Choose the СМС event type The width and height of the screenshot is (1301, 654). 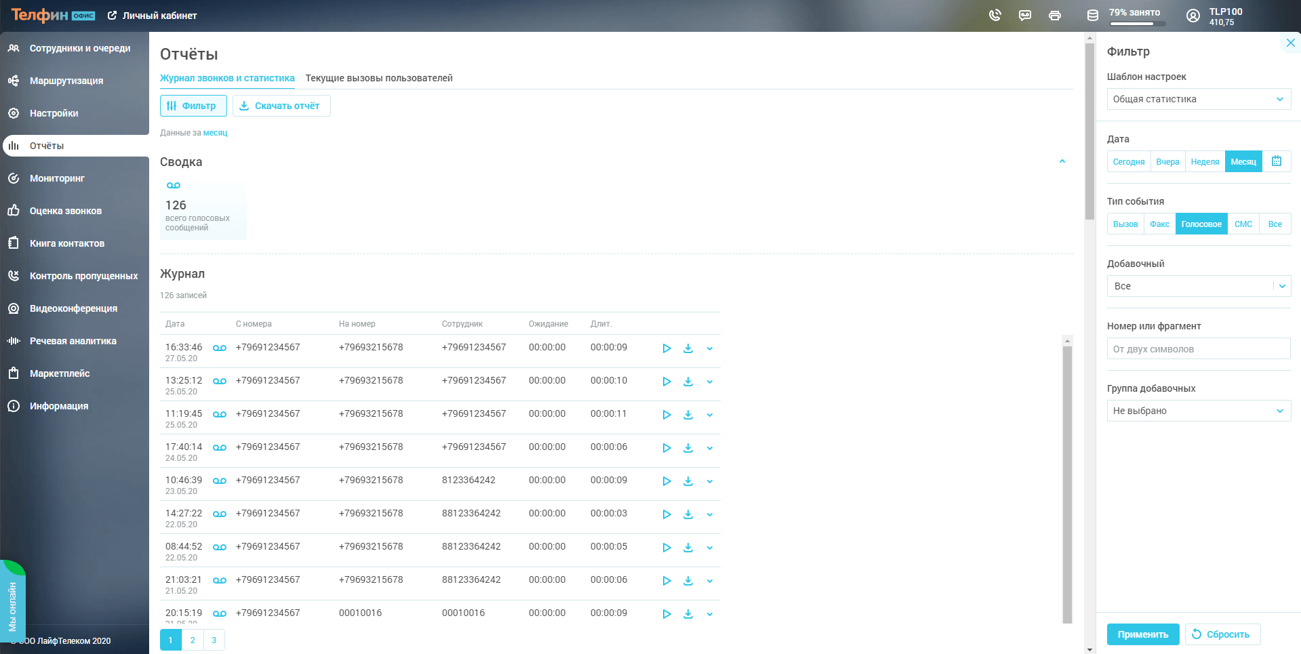pyautogui.click(x=1243, y=224)
